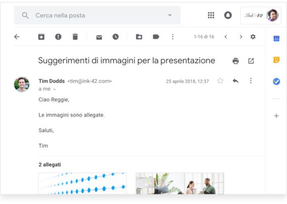The width and height of the screenshot is (287, 204).
Task: Open Google Calendar in the side panel
Action: [277, 38]
